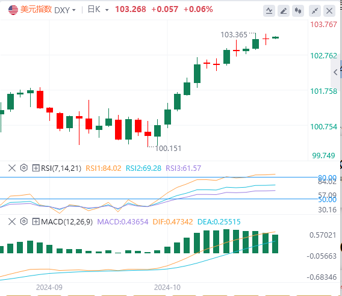Click the RSI(7,14,21) label
The width and height of the screenshot is (342, 296).
pyautogui.click(x=61, y=168)
